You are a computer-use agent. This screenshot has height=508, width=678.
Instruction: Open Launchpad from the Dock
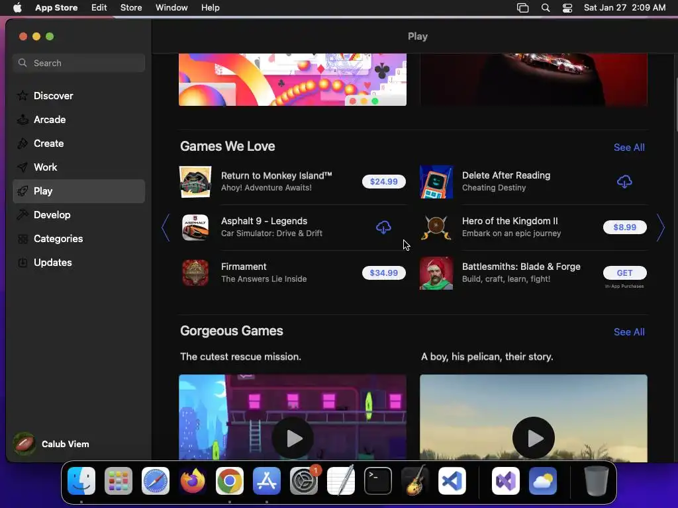click(x=119, y=481)
